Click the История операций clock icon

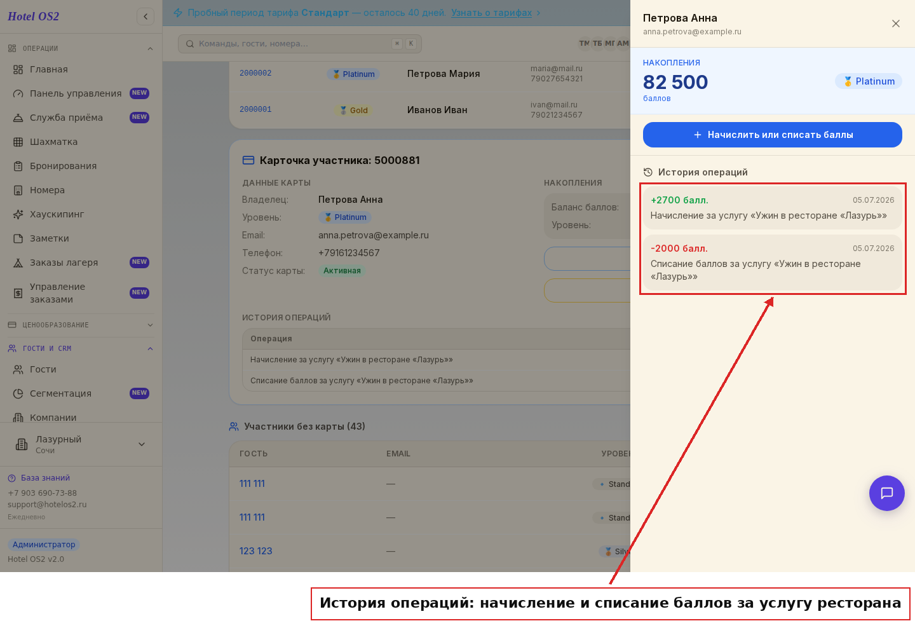(648, 172)
